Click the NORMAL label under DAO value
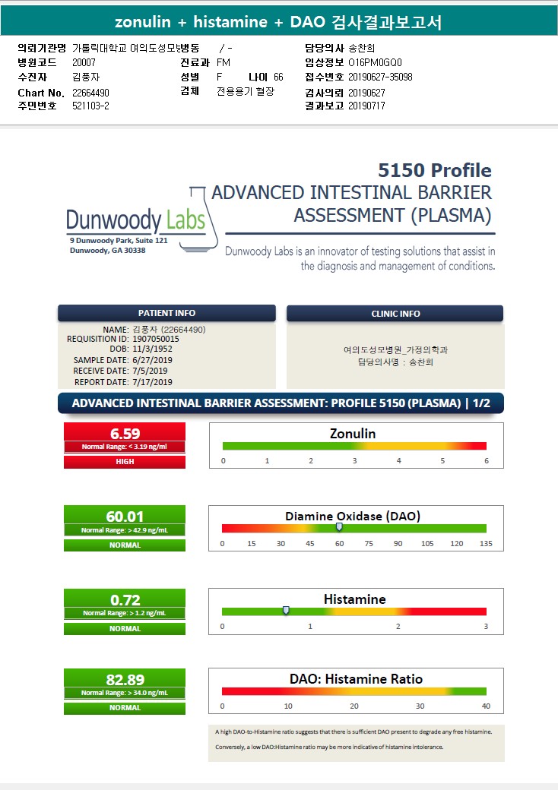Screen dimensions: 558x790 click(x=125, y=545)
